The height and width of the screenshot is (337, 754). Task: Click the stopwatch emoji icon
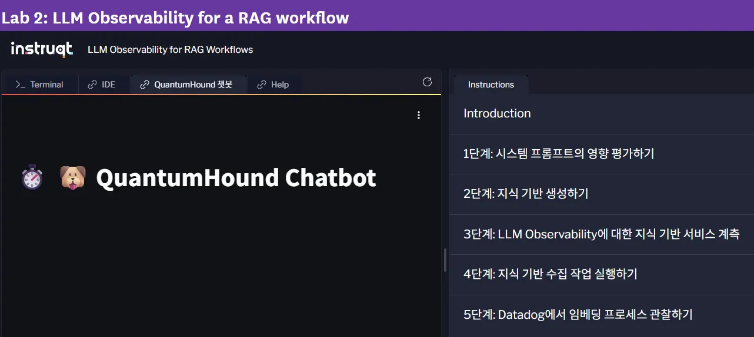click(32, 177)
